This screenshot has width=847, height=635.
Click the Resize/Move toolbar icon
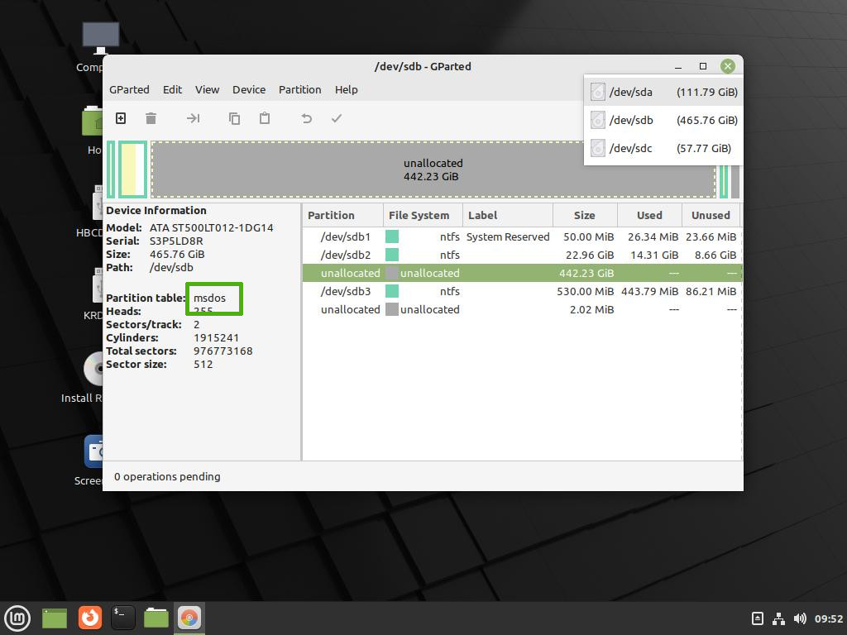tap(193, 118)
